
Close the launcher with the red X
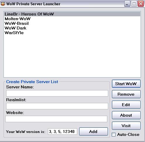(x=141, y=4)
